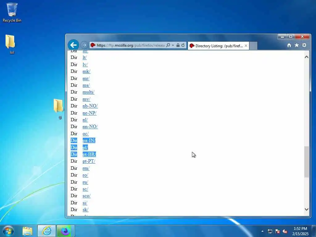Select the Directory Listing tab
The width and height of the screenshot is (316, 237).
click(x=218, y=46)
